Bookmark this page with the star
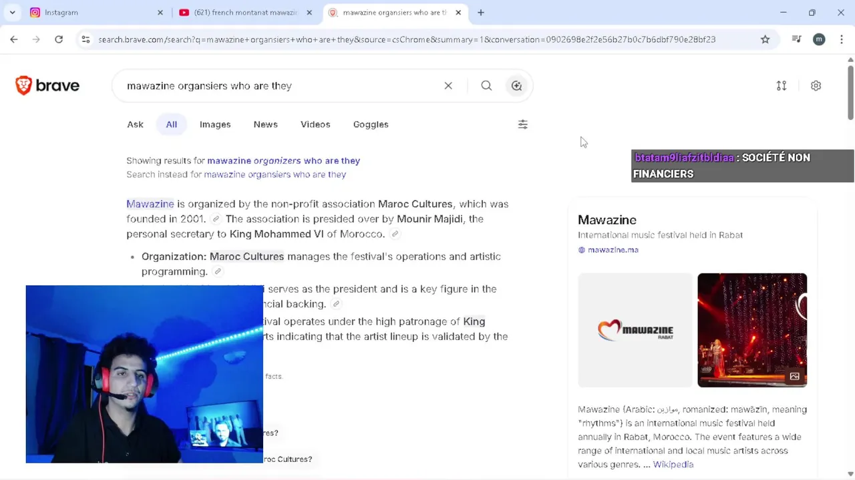 pyautogui.click(x=765, y=39)
